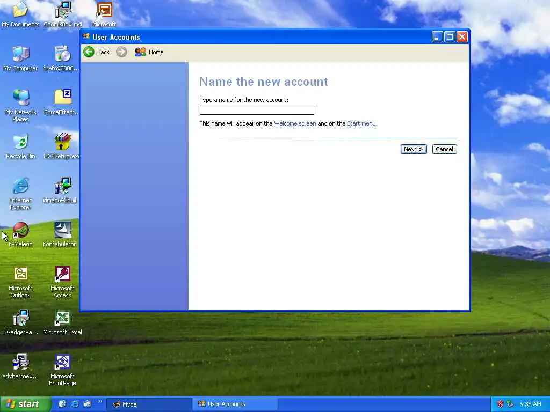Click the Next > button
Viewport: 550px width, 412px height.
click(414, 149)
